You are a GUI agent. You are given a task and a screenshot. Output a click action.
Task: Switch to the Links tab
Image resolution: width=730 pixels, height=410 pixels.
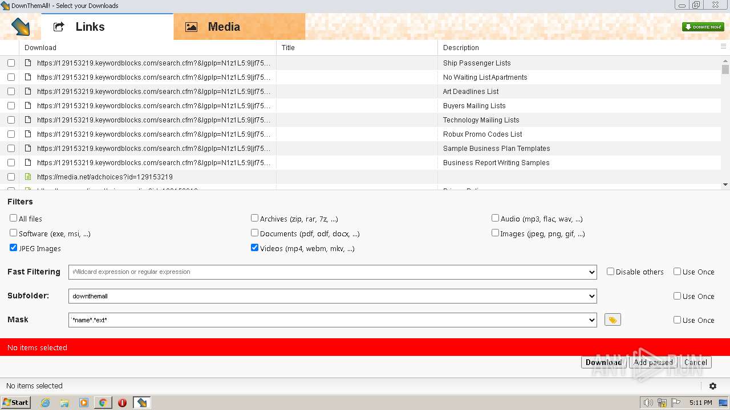pyautogui.click(x=107, y=27)
